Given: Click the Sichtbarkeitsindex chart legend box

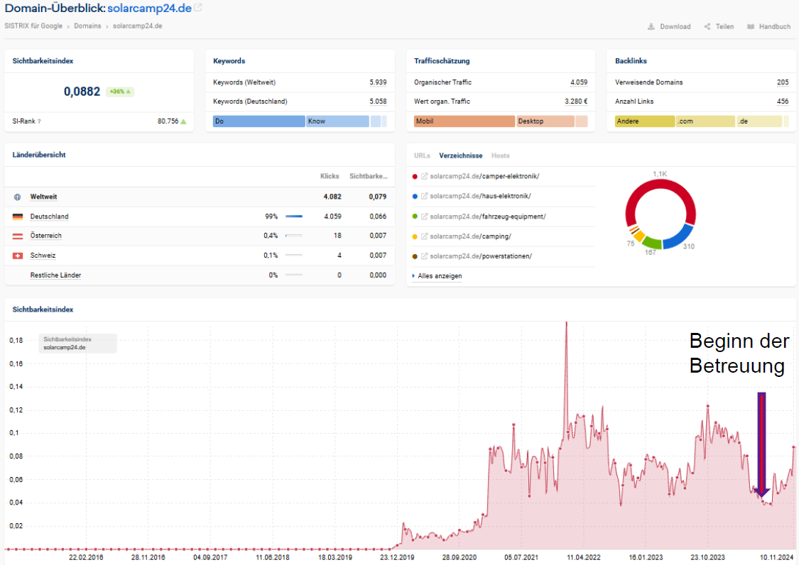Looking at the screenshot, I should click(77, 344).
